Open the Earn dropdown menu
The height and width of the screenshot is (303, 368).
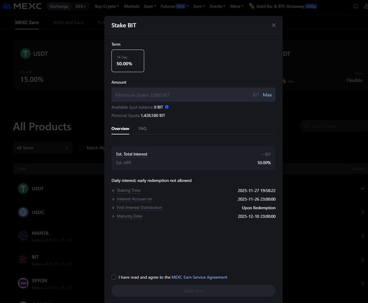[199, 6]
